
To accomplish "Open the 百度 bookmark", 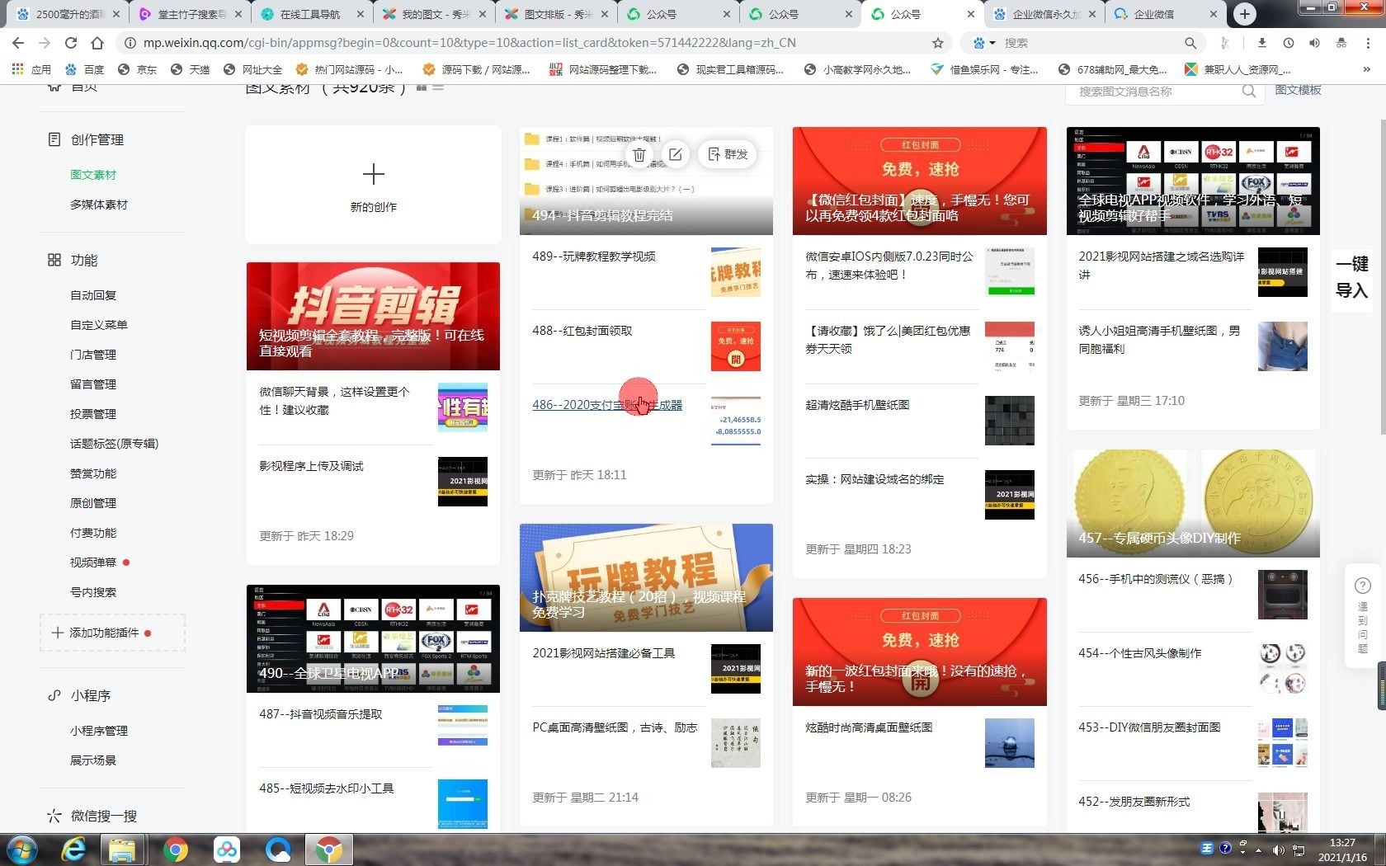I will 84,69.
